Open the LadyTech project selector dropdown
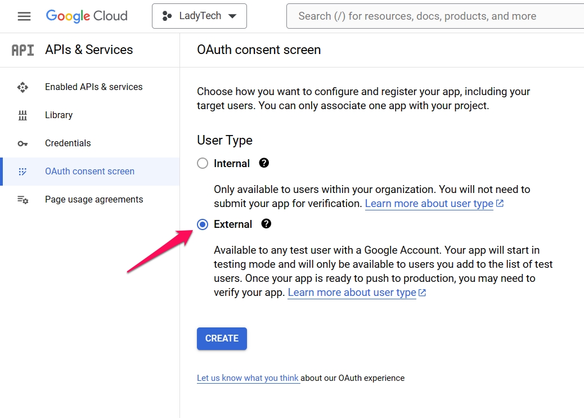 click(199, 16)
